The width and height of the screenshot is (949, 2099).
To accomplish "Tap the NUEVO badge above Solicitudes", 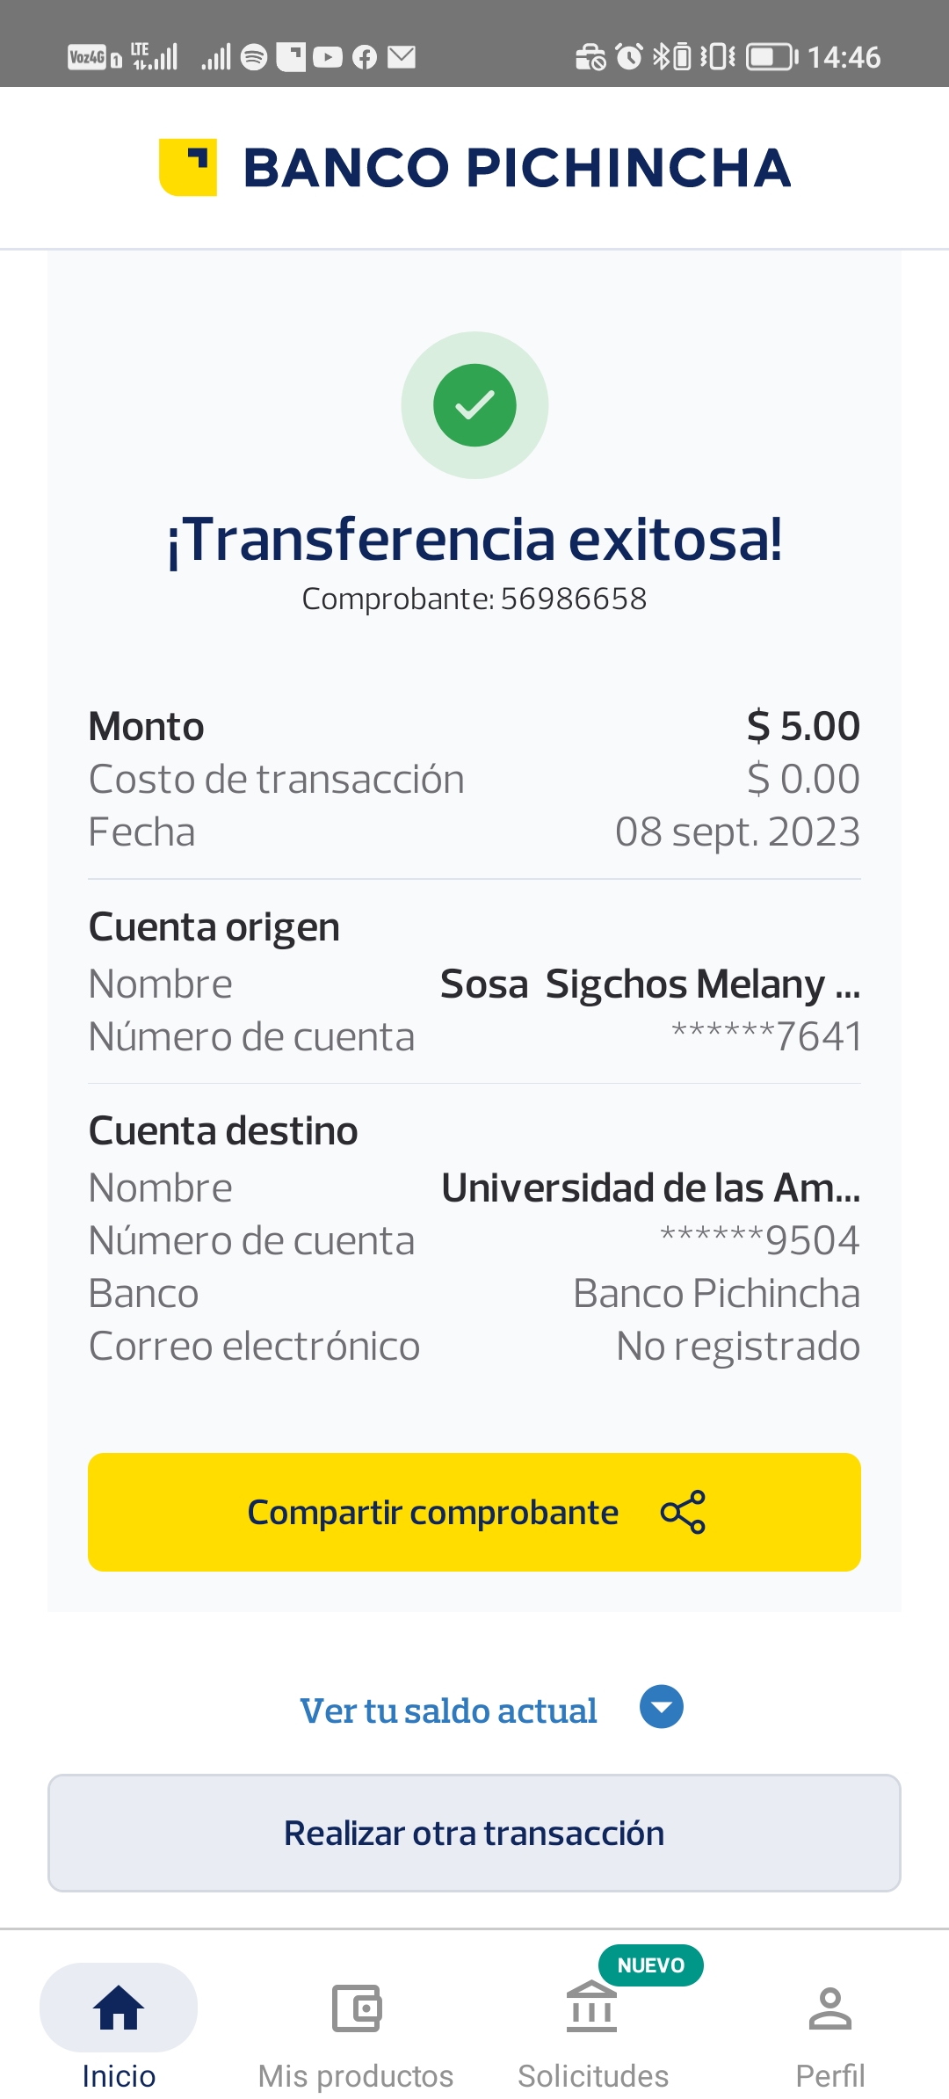I will (650, 1965).
